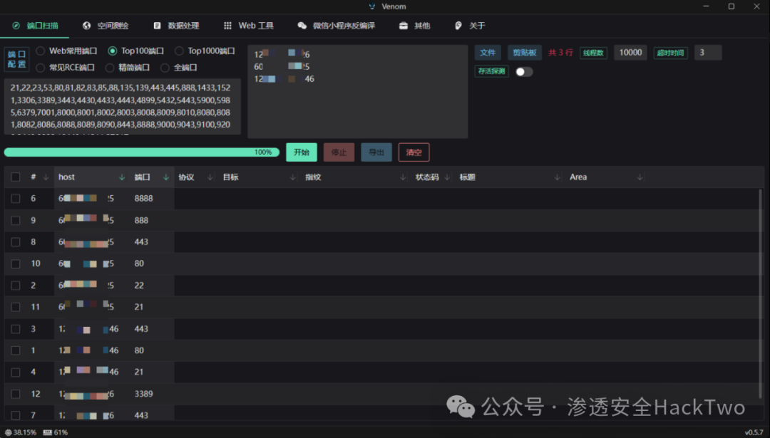The width and height of the screenshot is (770, 438).
Task: Click the port cell 22
Action: (139, 286)
